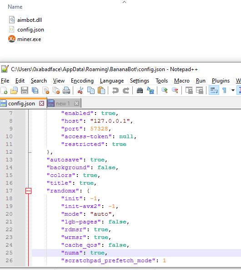Collapse the Name column sort chevron
Image resolution: width=241 pixels, height=270 pixels.
coord(125,2)
